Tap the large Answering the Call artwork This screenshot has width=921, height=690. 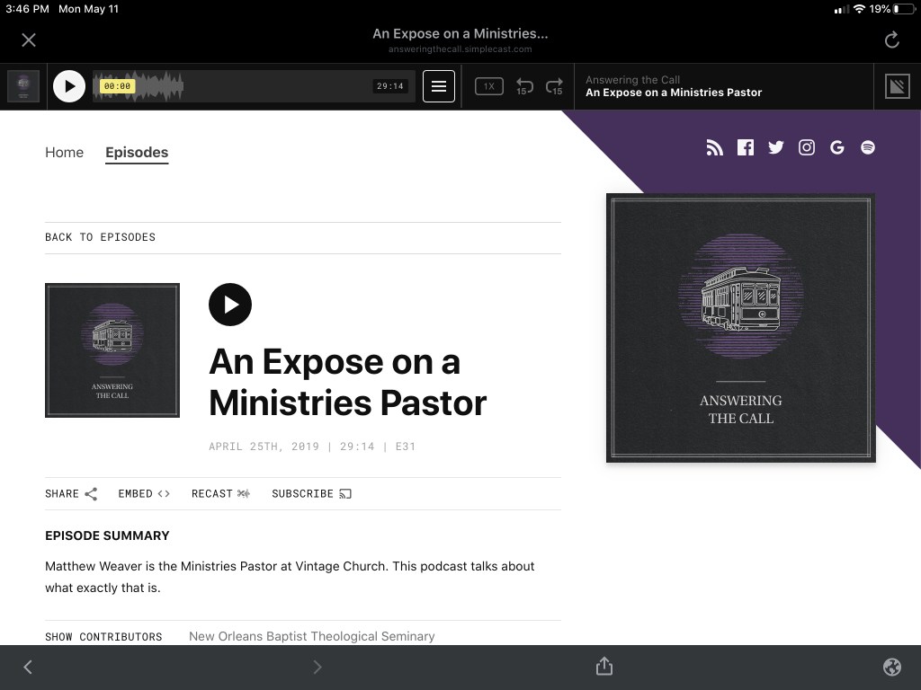pos(740,328)
